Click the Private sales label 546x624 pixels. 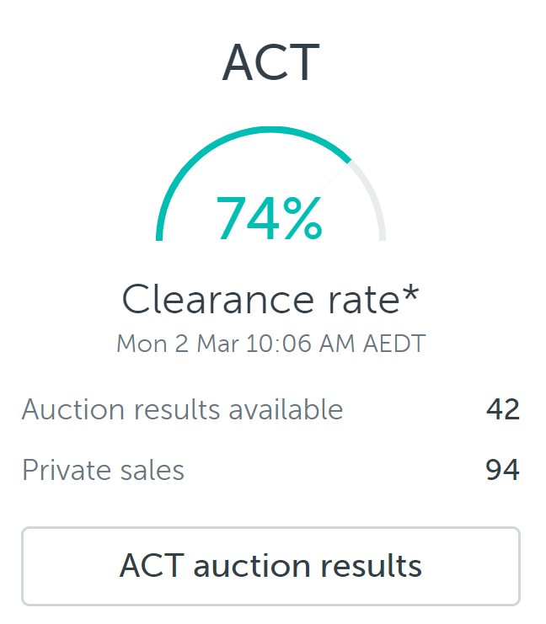pyautogui.click(x=103, y=470)
